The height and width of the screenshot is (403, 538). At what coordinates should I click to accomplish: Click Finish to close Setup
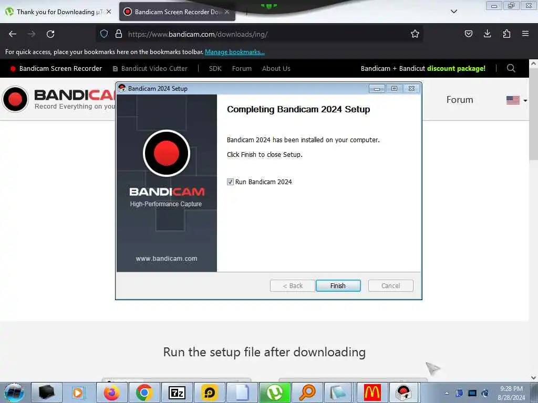tap(338, 286)
